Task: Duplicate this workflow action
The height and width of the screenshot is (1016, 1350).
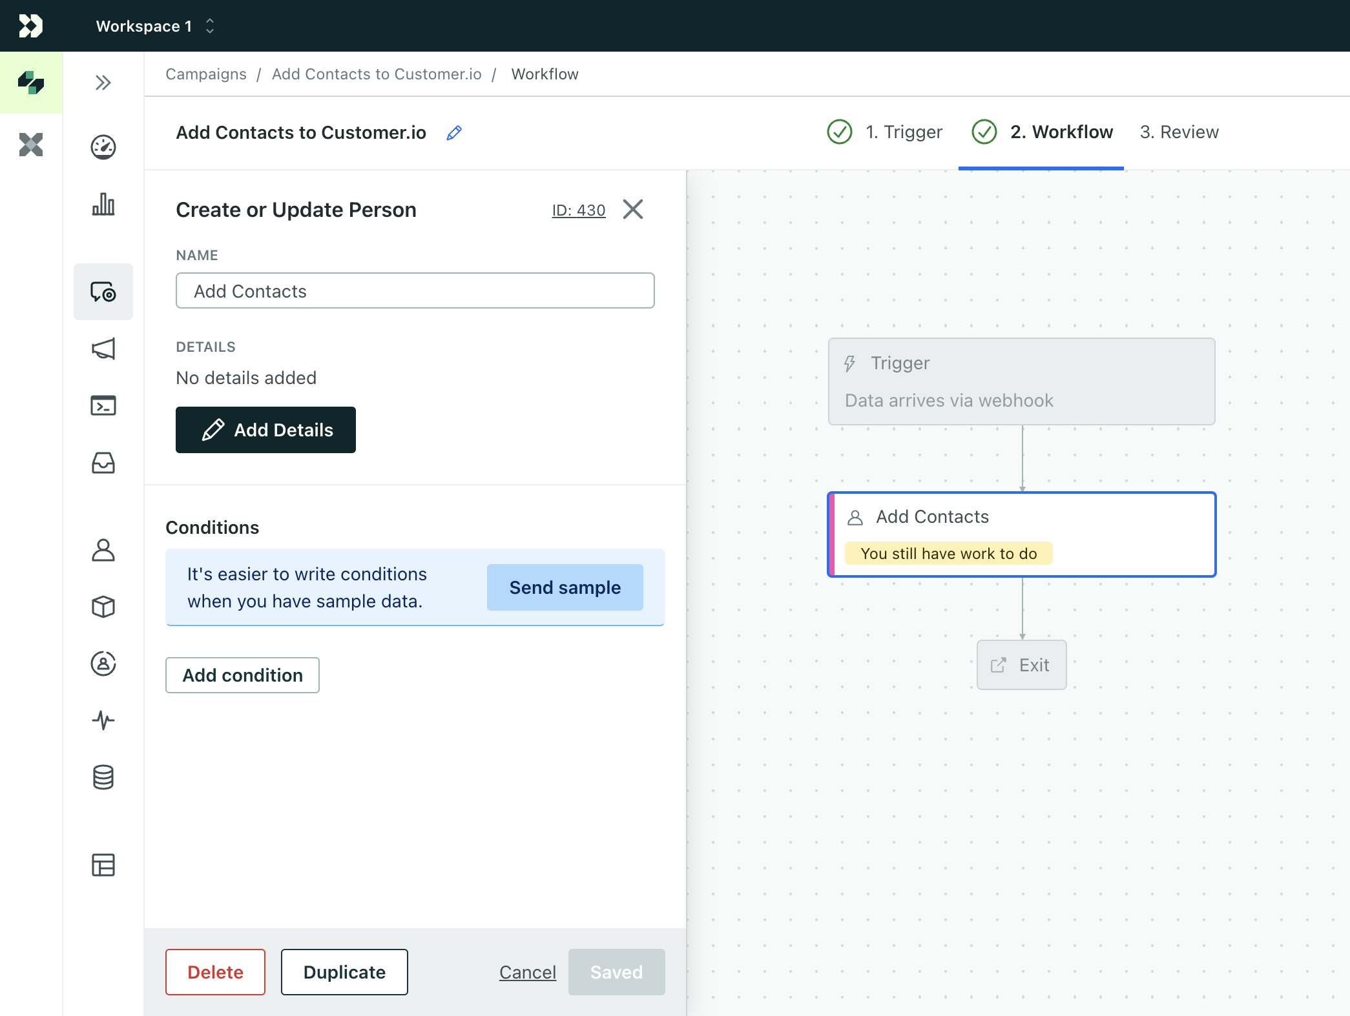Action: click(x=344, y=972)
